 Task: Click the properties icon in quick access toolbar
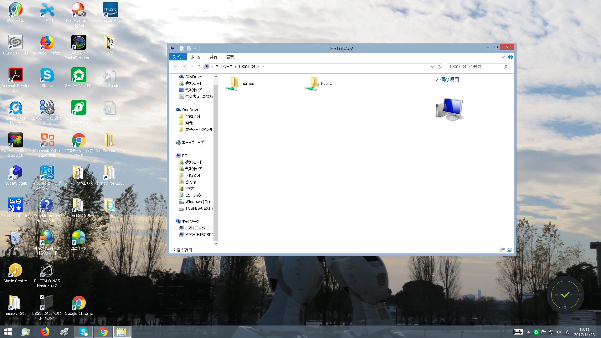click(182, 49)
